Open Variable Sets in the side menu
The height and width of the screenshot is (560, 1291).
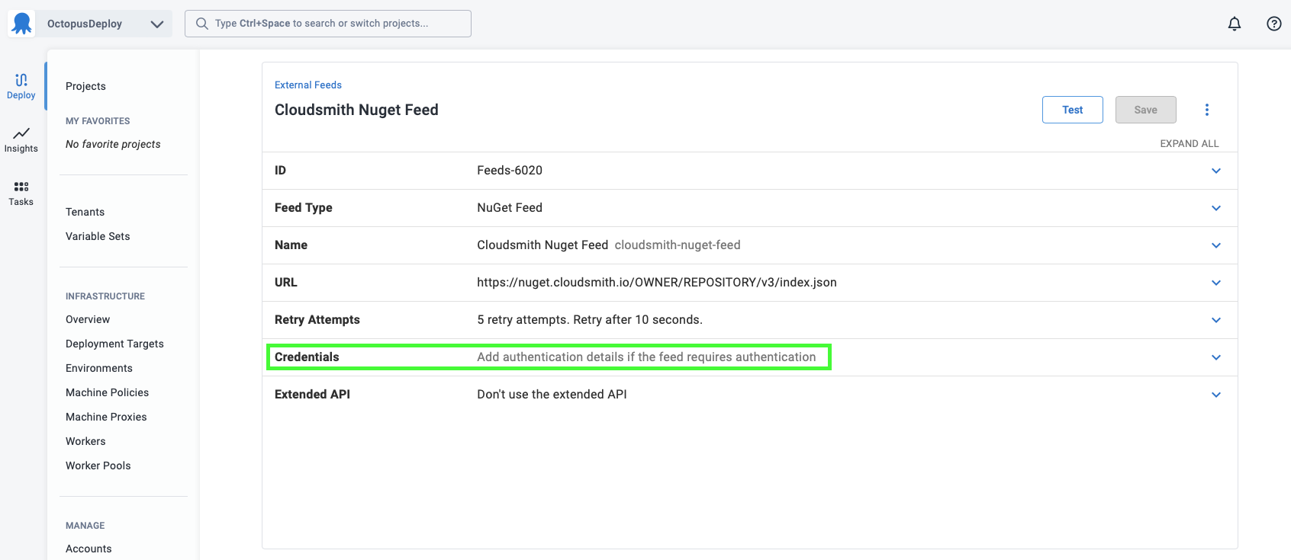[98, 236]
